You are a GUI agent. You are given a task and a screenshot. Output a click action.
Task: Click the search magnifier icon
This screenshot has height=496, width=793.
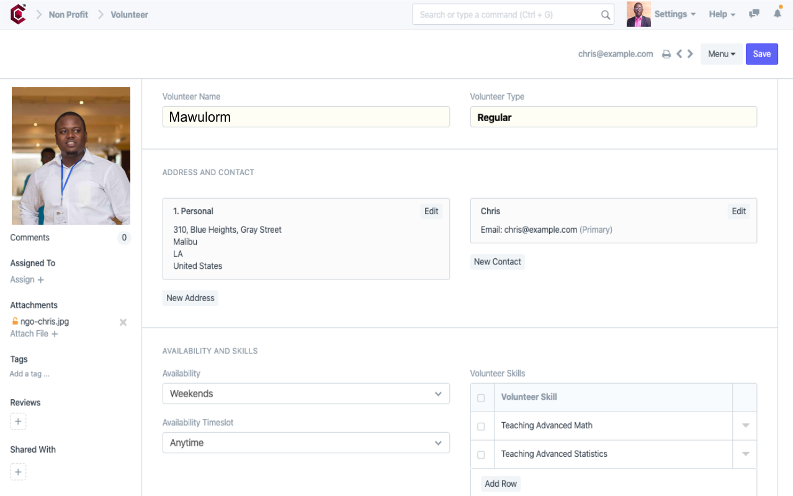pyautogui.click(x=605, y=15)
